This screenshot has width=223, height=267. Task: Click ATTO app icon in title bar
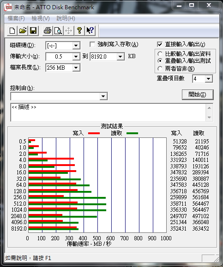point(8,7)
